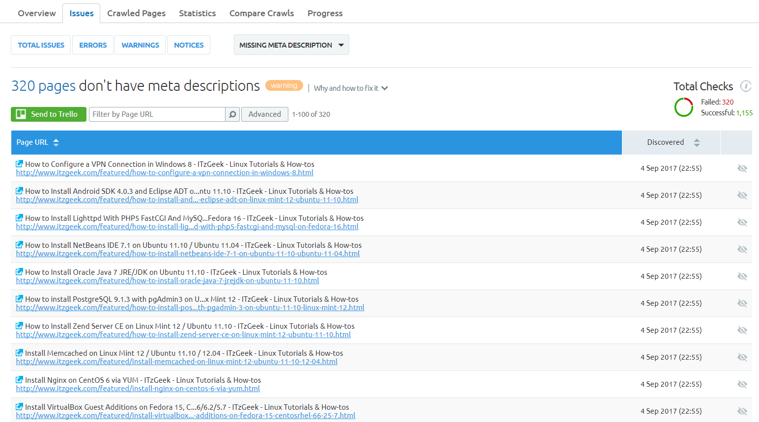Image resolution: width=759 pixels, height=422 pixels.
Task: Click the orange warning badge
Action: coord(284,85)
